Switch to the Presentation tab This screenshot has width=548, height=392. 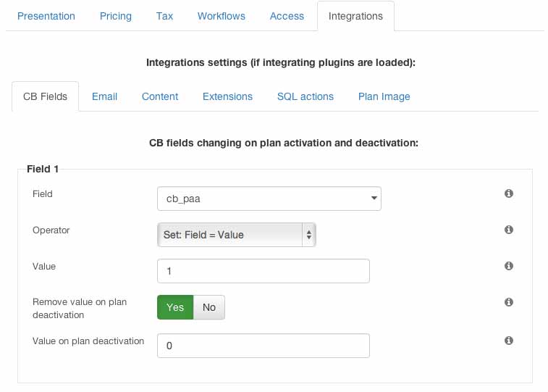[46, 16]
